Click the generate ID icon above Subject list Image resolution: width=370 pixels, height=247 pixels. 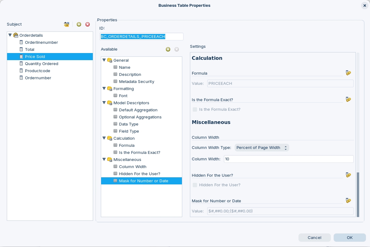[67, 24]
